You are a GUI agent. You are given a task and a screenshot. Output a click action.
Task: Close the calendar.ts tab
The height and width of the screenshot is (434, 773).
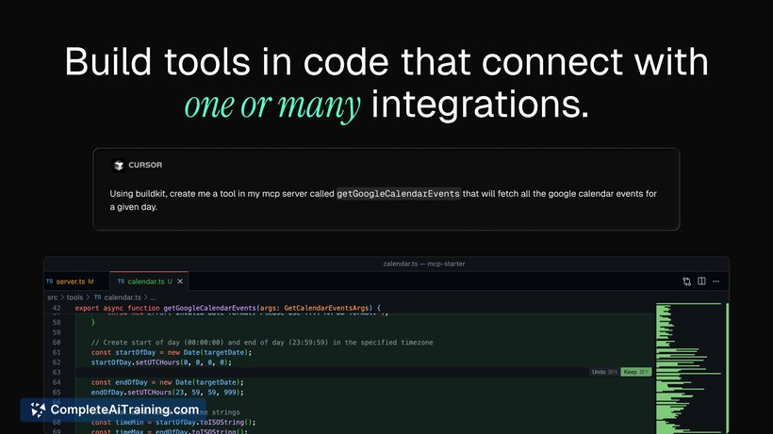click(180, 281)
